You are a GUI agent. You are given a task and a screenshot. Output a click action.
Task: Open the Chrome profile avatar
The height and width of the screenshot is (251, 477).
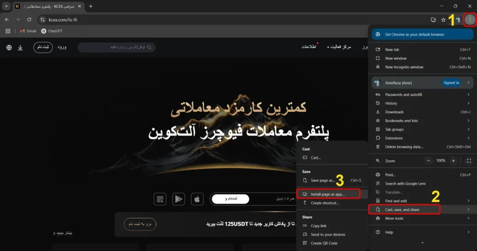458,20
